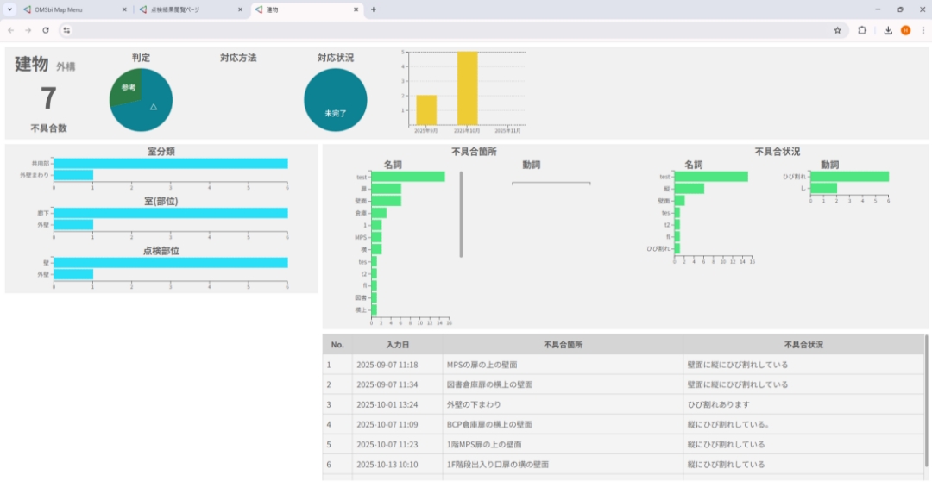This screenshot has height=500, width=932.
Task: Reload the 建物 dashboard page
Action: tap(44, 29)
